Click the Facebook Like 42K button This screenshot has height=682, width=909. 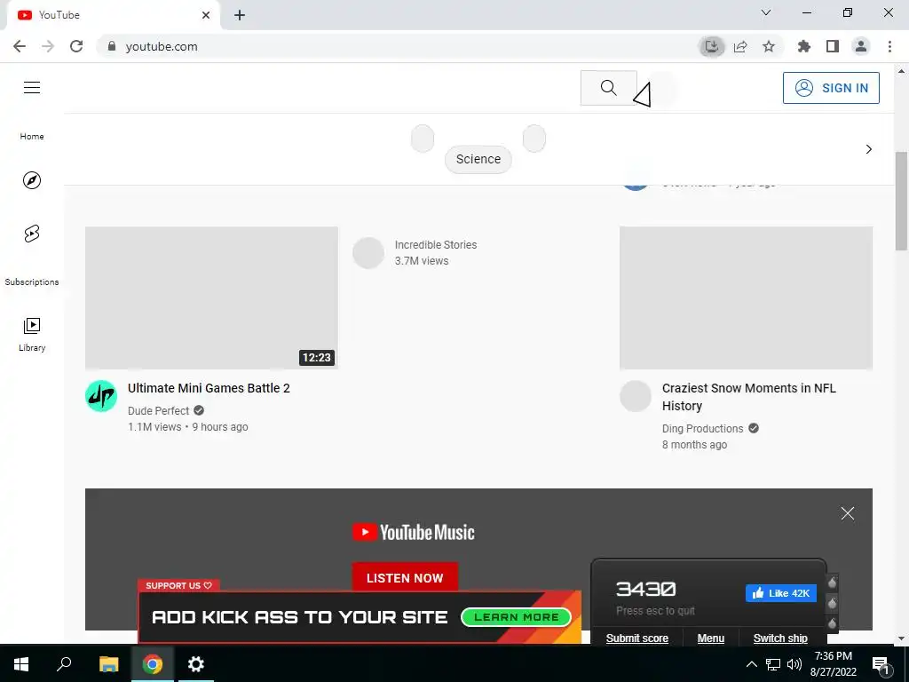pos(781,593)
